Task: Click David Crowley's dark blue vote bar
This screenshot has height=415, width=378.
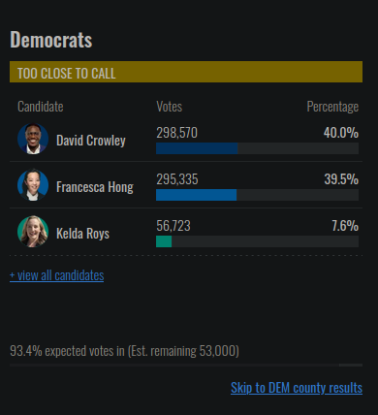Action: coord(197,148)
